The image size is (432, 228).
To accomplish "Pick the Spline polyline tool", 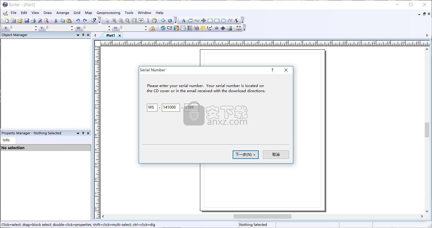I will tap(230, 21).
